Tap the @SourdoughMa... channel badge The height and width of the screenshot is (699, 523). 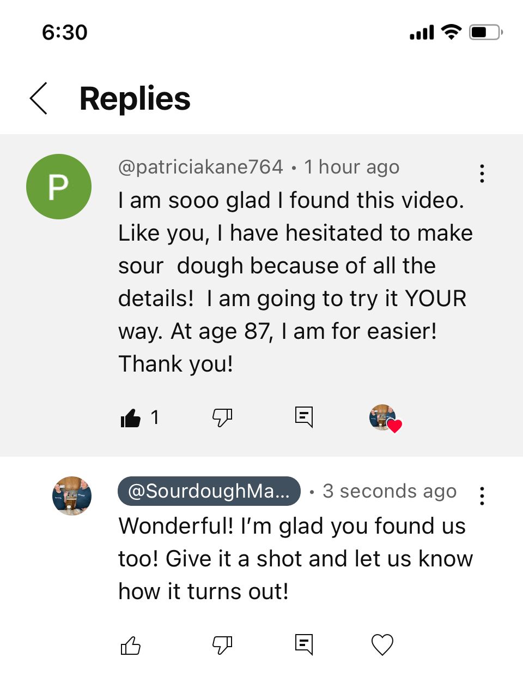pyautogui.click(x=209, y=491)
